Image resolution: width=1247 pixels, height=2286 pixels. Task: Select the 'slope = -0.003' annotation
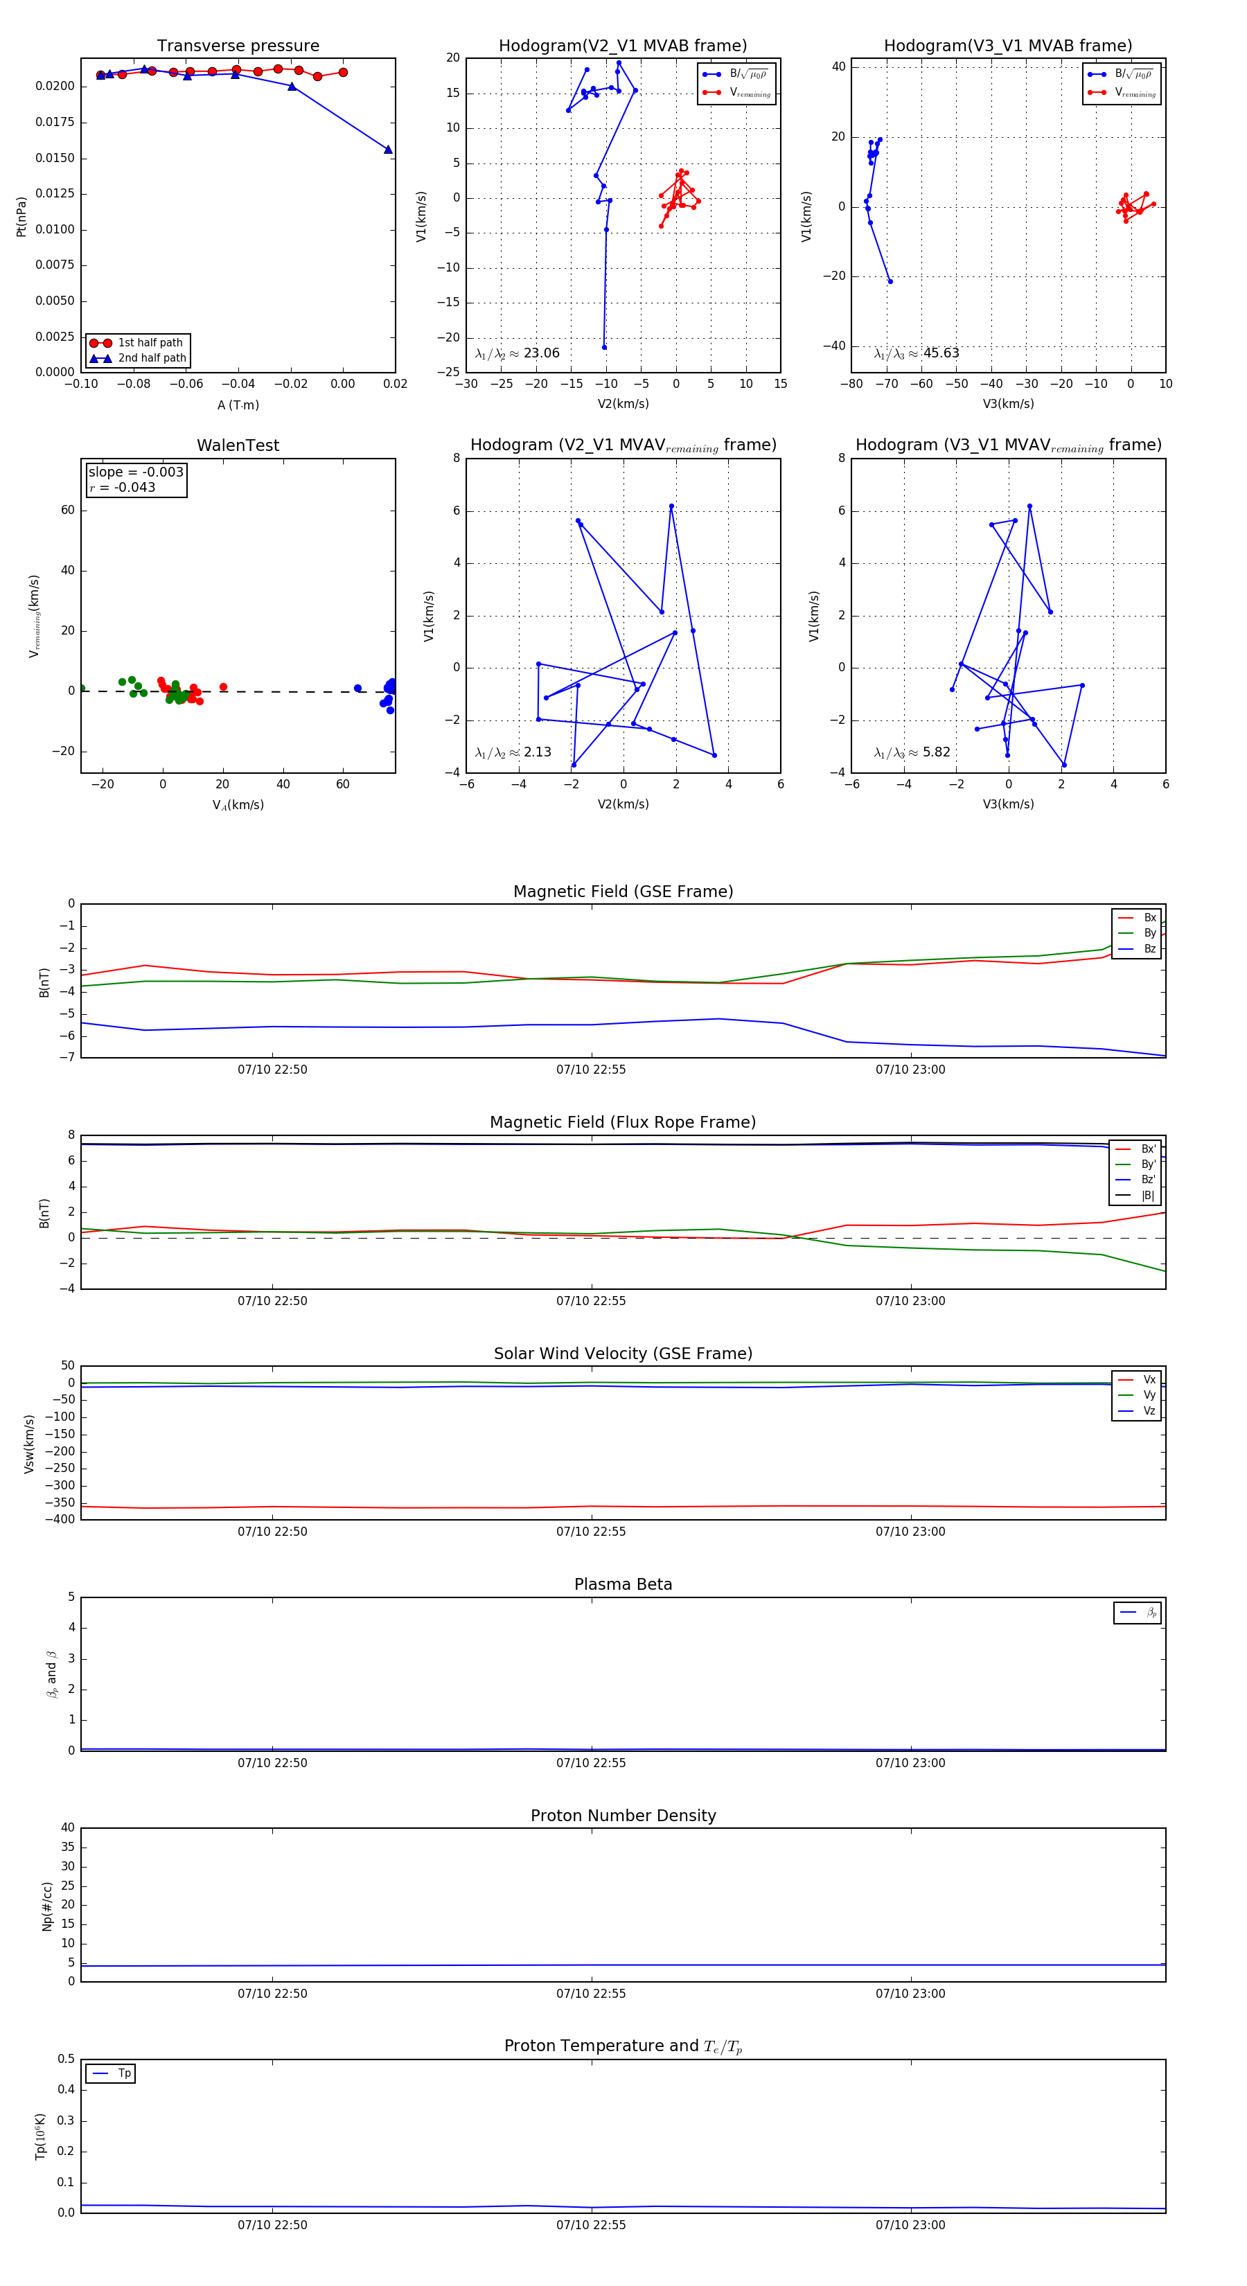[136, 472]
